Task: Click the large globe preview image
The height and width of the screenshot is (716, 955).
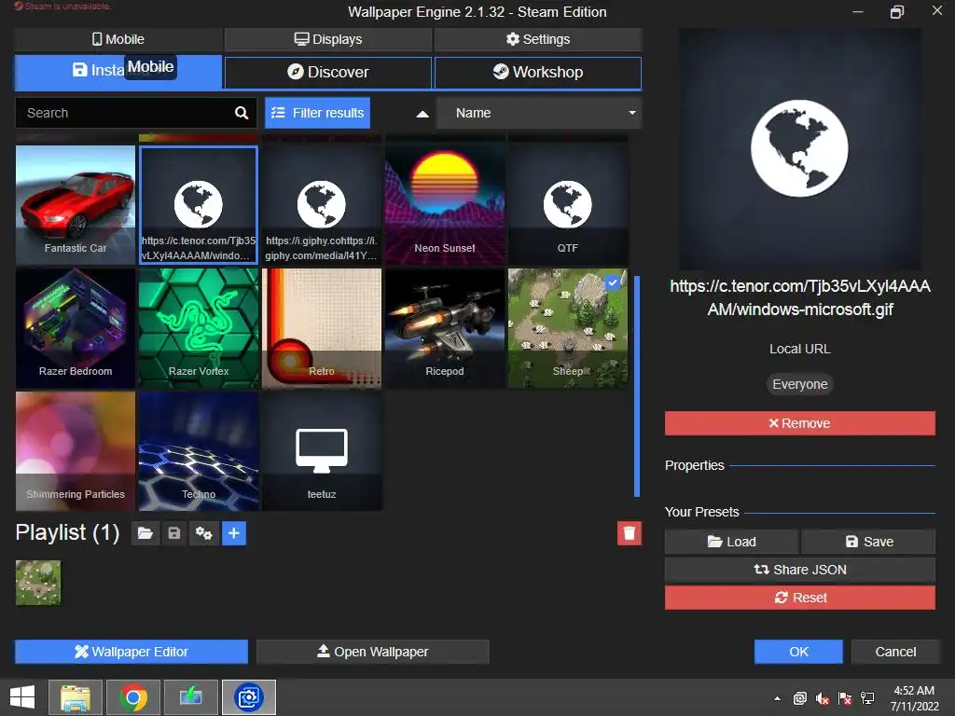Action: click(x=799, y=148)
